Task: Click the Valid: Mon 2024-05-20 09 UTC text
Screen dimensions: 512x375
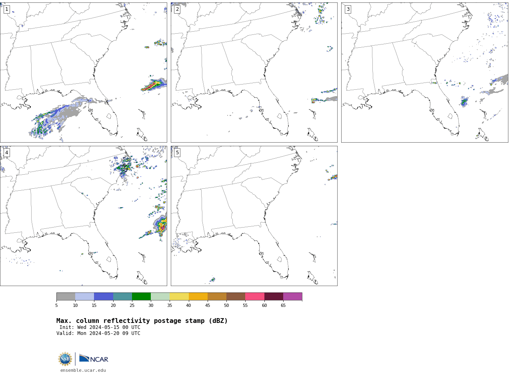Action: click(98, 333)
